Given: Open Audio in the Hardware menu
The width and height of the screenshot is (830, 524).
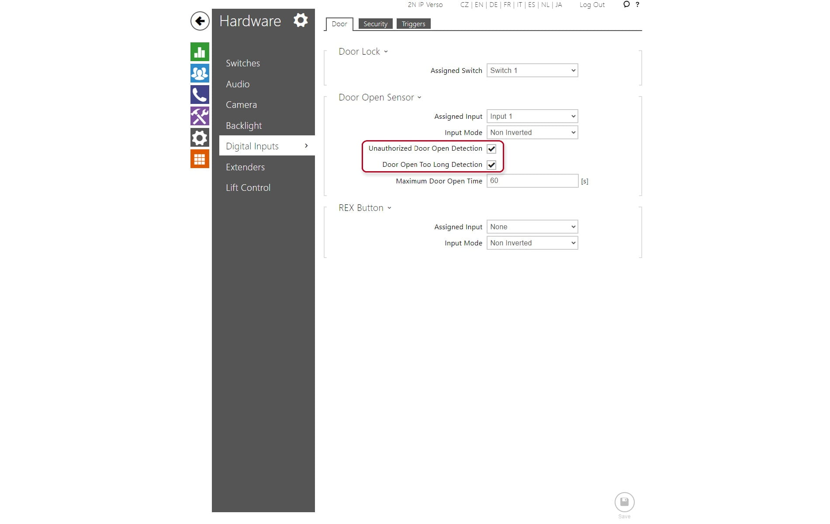Looking at the screenshot, I should (238, 84).
